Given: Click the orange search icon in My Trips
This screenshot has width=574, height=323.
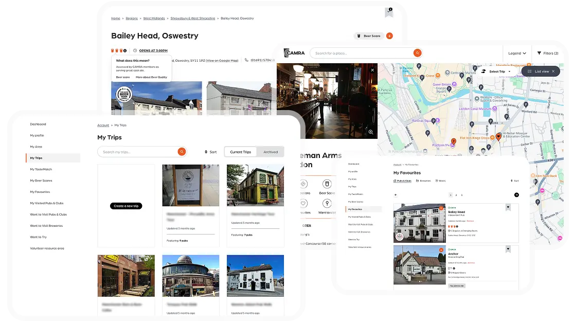Looking at the screenshot, I should pos(181,152).
